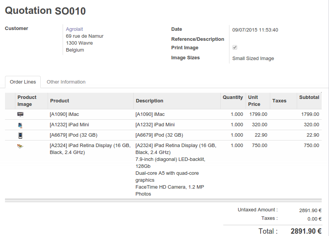Sort by the Unit Price column header

(x=258, y=101)
